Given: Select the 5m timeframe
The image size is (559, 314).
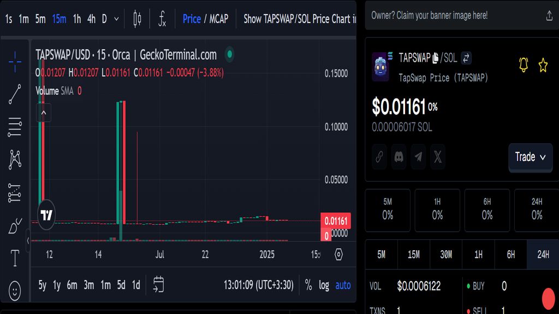Looking at the screenshot, I should 40,19.
